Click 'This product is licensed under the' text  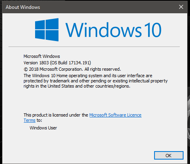pos(56,115)
